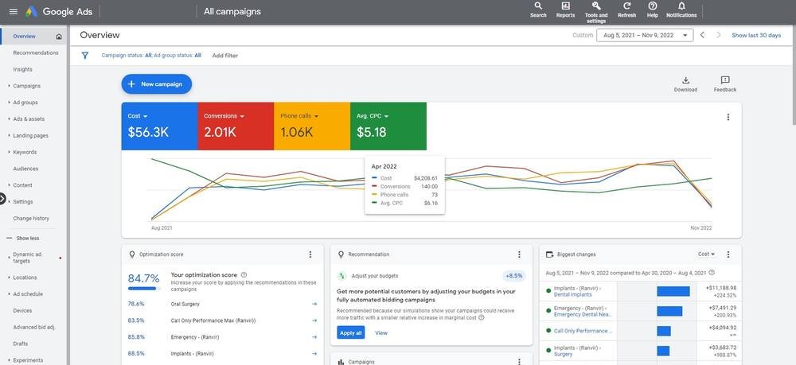
Task: Go to previous date range arrow
Action: 703,35
